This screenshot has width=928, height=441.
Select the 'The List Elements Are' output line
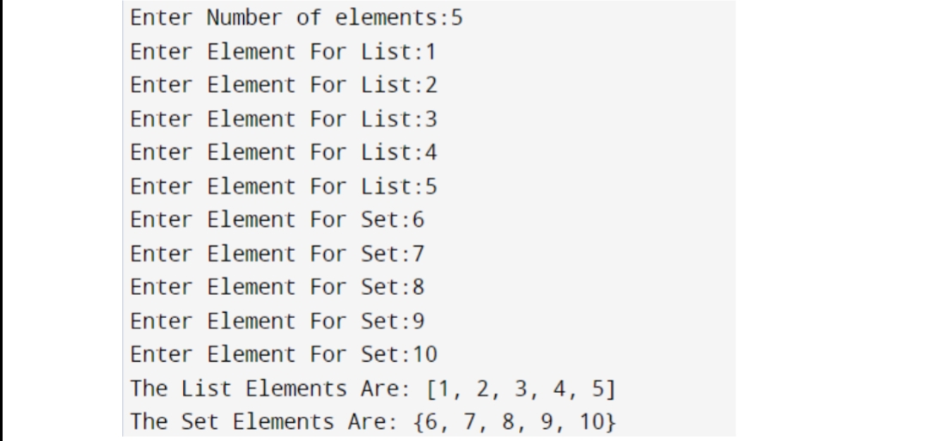(x=374, y=389)
